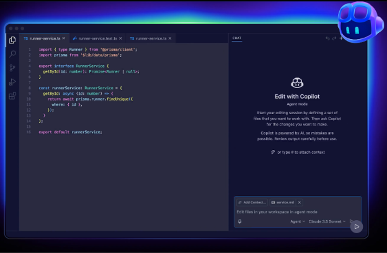Open the Agent mode dropdown

[x=296, y=221]
